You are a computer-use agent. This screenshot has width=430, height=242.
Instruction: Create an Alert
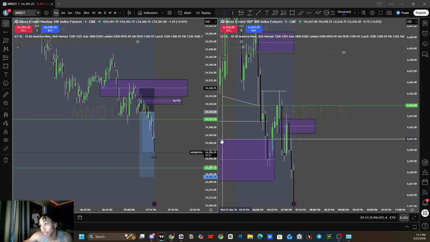[x=184, y=13]
